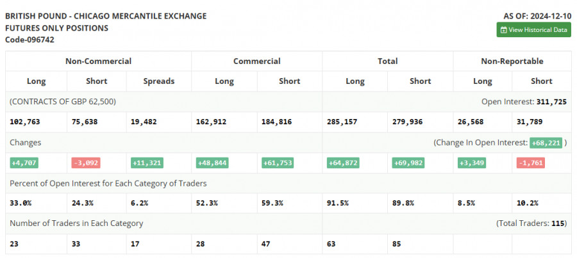Click the AS OF 2024-12-10 date
577x258 pixels.
pos(538,15)
